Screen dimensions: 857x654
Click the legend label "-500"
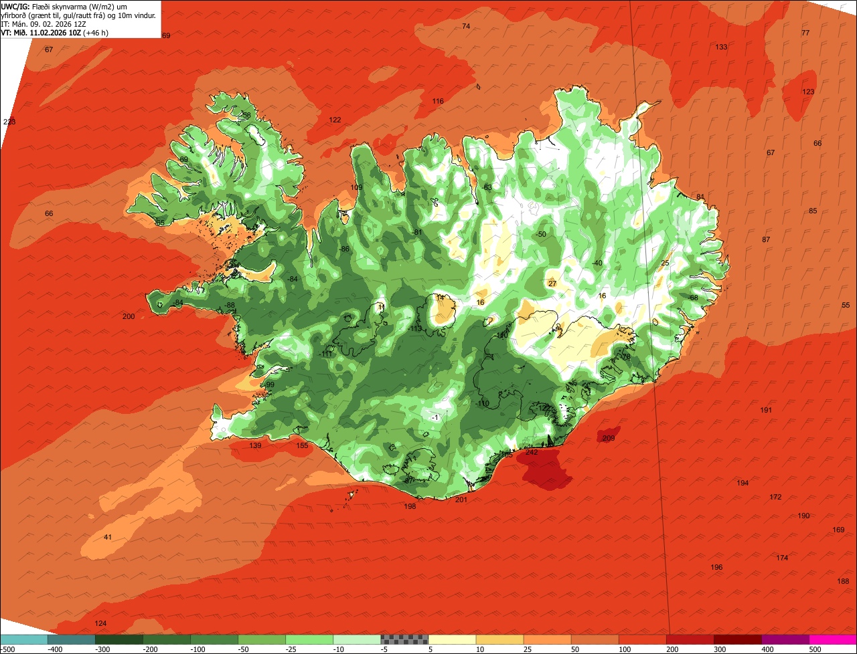click(7, 649)
